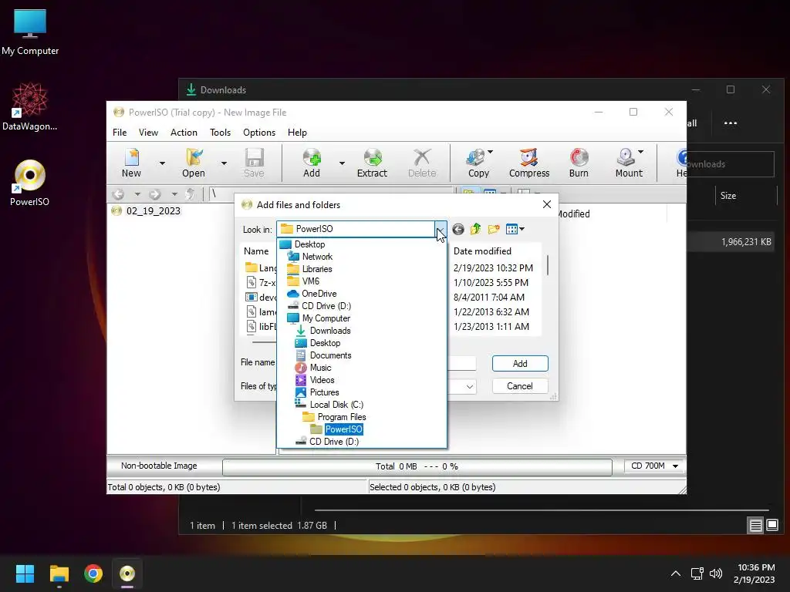Open the Options menu
The height and width of the screenshot is (592, 790).
(259, 133)
